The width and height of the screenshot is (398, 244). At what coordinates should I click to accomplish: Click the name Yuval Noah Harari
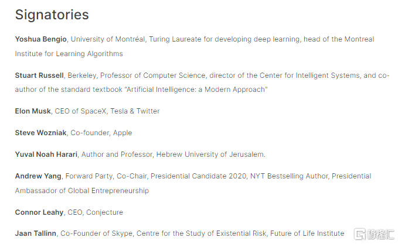pos(46,154)
